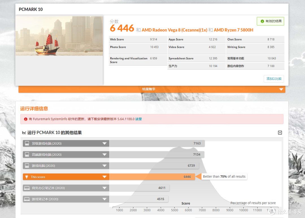Click the Score axis title under the chart

click(186, 203)
